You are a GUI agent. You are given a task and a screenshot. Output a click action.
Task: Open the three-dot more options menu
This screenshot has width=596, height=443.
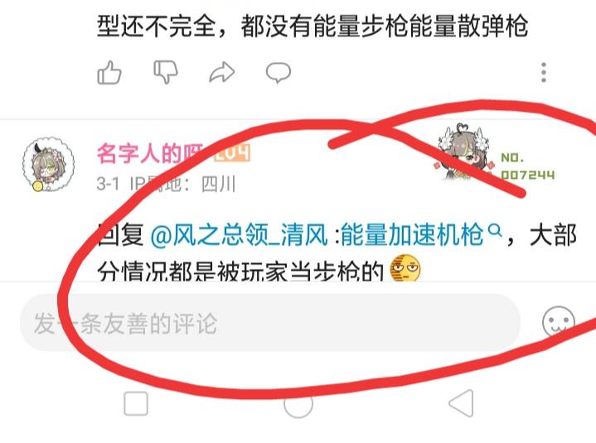click(544, 72)
